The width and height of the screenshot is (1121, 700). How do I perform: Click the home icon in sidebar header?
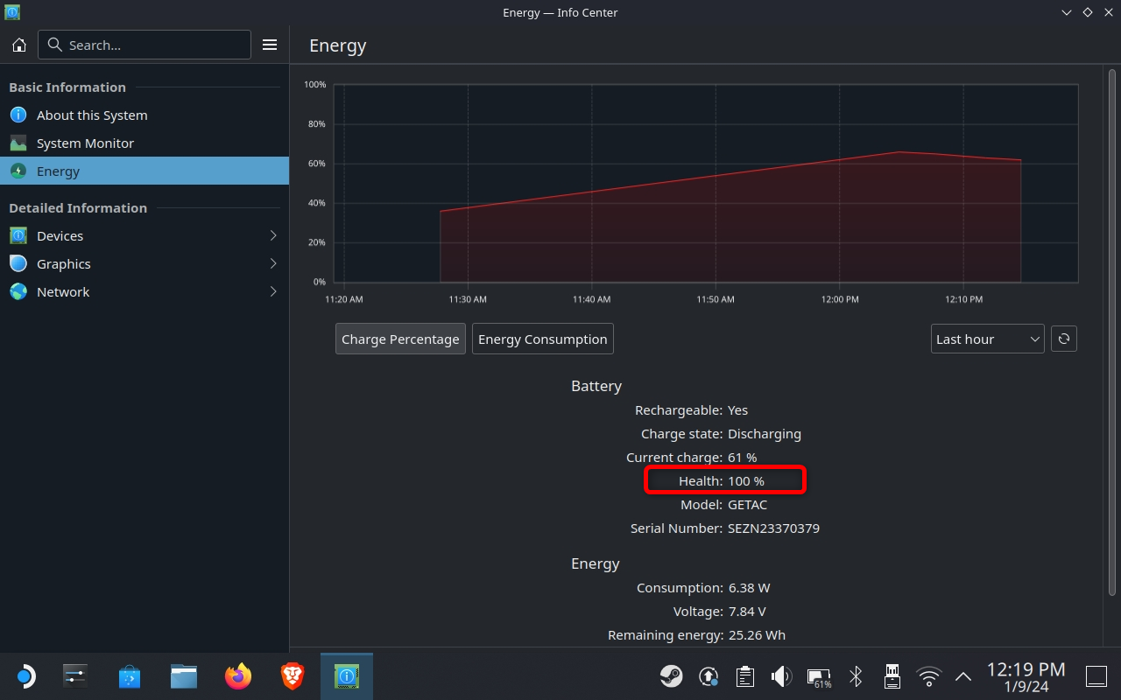19,45
